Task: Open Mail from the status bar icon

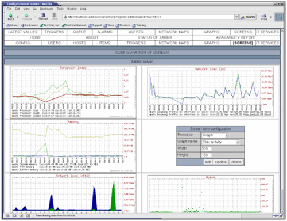Action: 14,216
